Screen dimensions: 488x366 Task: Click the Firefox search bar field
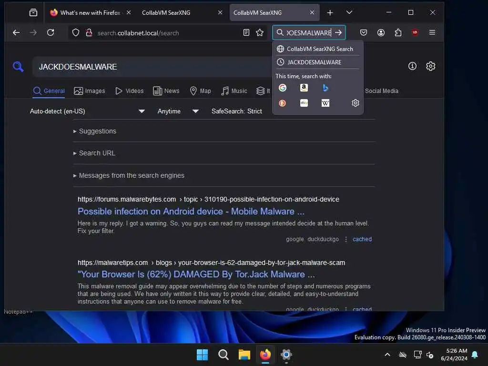coord(309,32)
